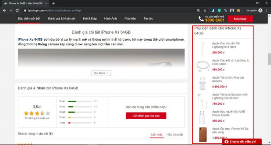Open the Earpods Lightning product thumbnail
The width and height of the screenshot is (271, 145).
(x=202, y=100)
